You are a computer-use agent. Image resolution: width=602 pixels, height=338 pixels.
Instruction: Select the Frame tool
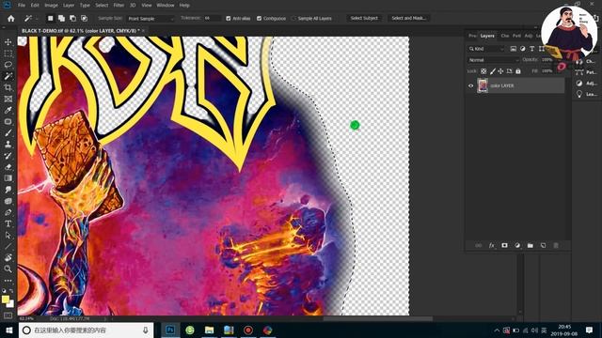click(x=8, y=99)
